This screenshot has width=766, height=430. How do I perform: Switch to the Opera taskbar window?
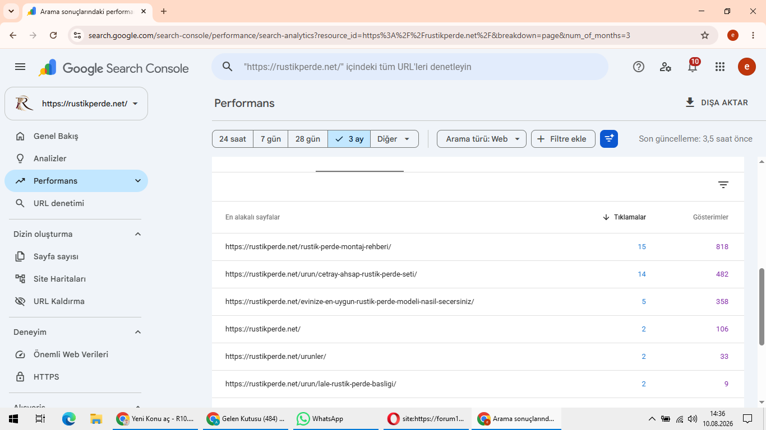[x=426, y=419]
